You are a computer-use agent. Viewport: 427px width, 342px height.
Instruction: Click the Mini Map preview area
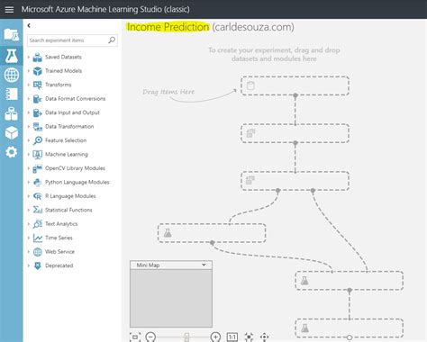pos(171,298)
